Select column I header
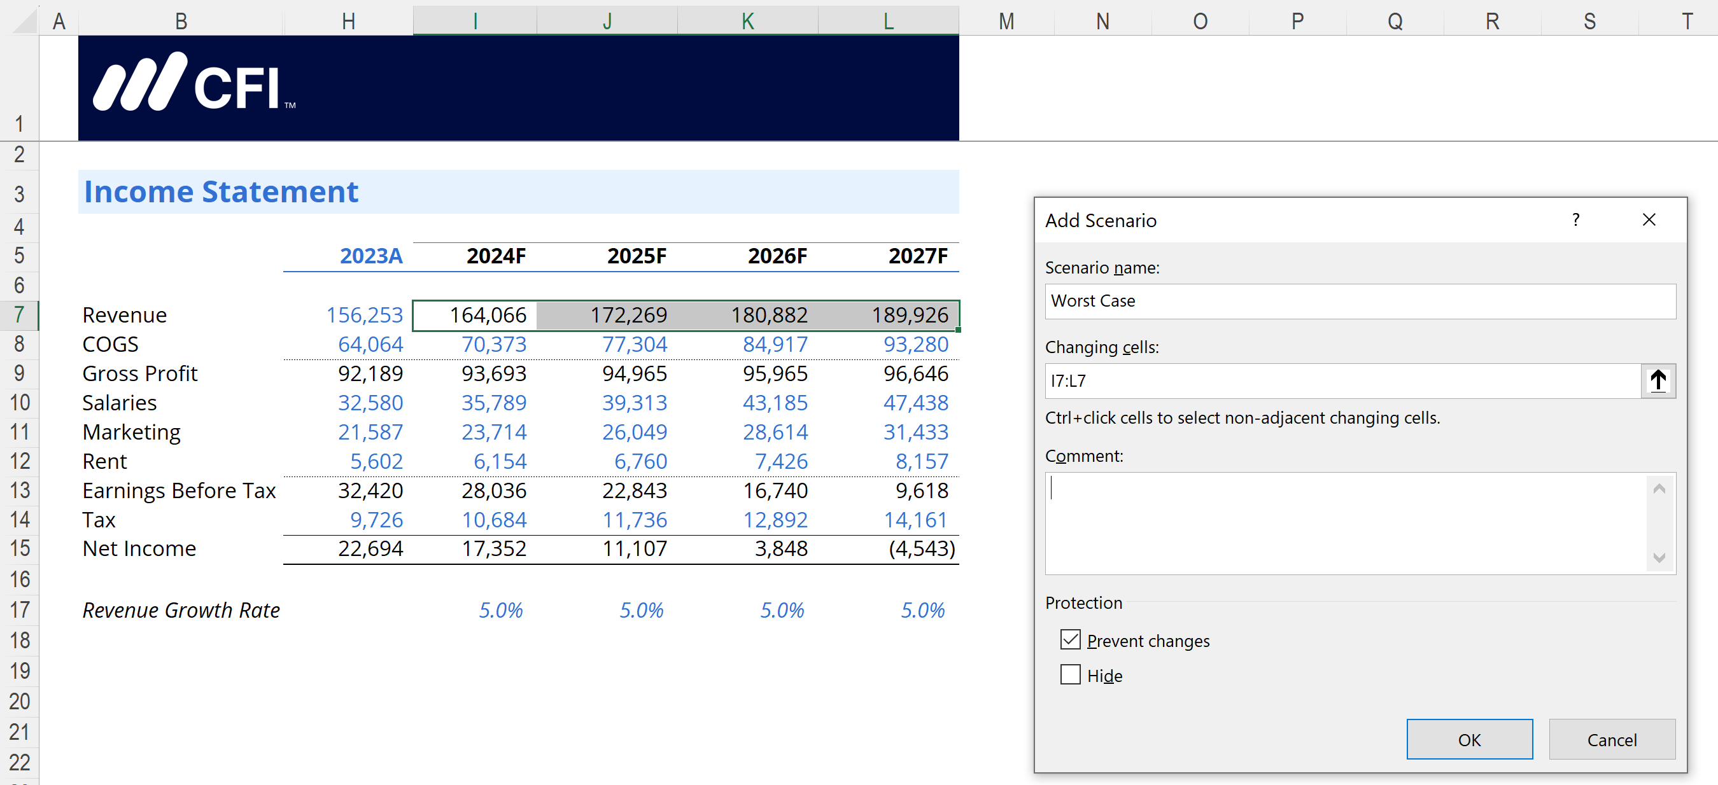This screenshot has height=785, width=1718. click(x=475, y=22)
